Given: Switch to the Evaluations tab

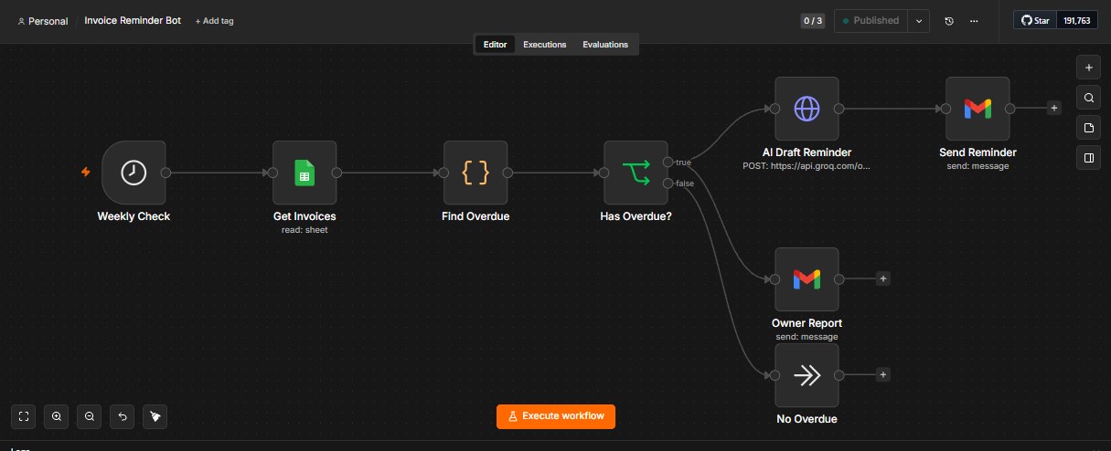Looking at the screenshot, I should point(605,45).
